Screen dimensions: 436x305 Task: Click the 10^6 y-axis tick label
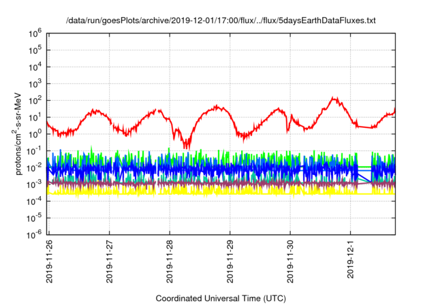click(35, 33)
